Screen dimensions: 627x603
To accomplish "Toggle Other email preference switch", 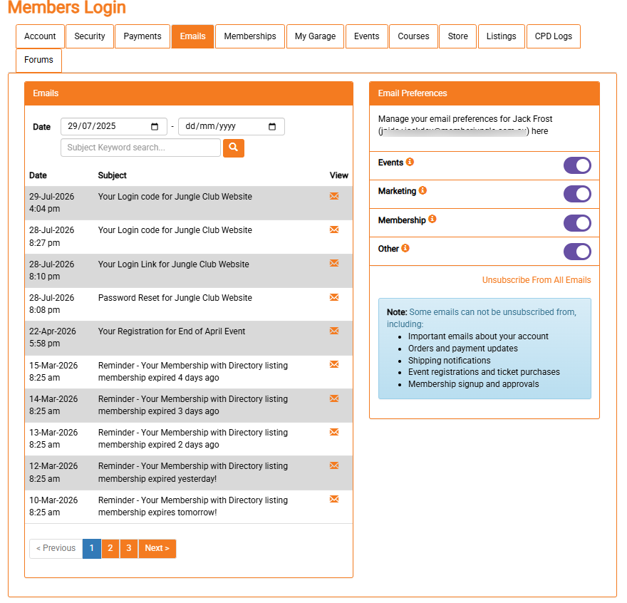I will [577, 252].
